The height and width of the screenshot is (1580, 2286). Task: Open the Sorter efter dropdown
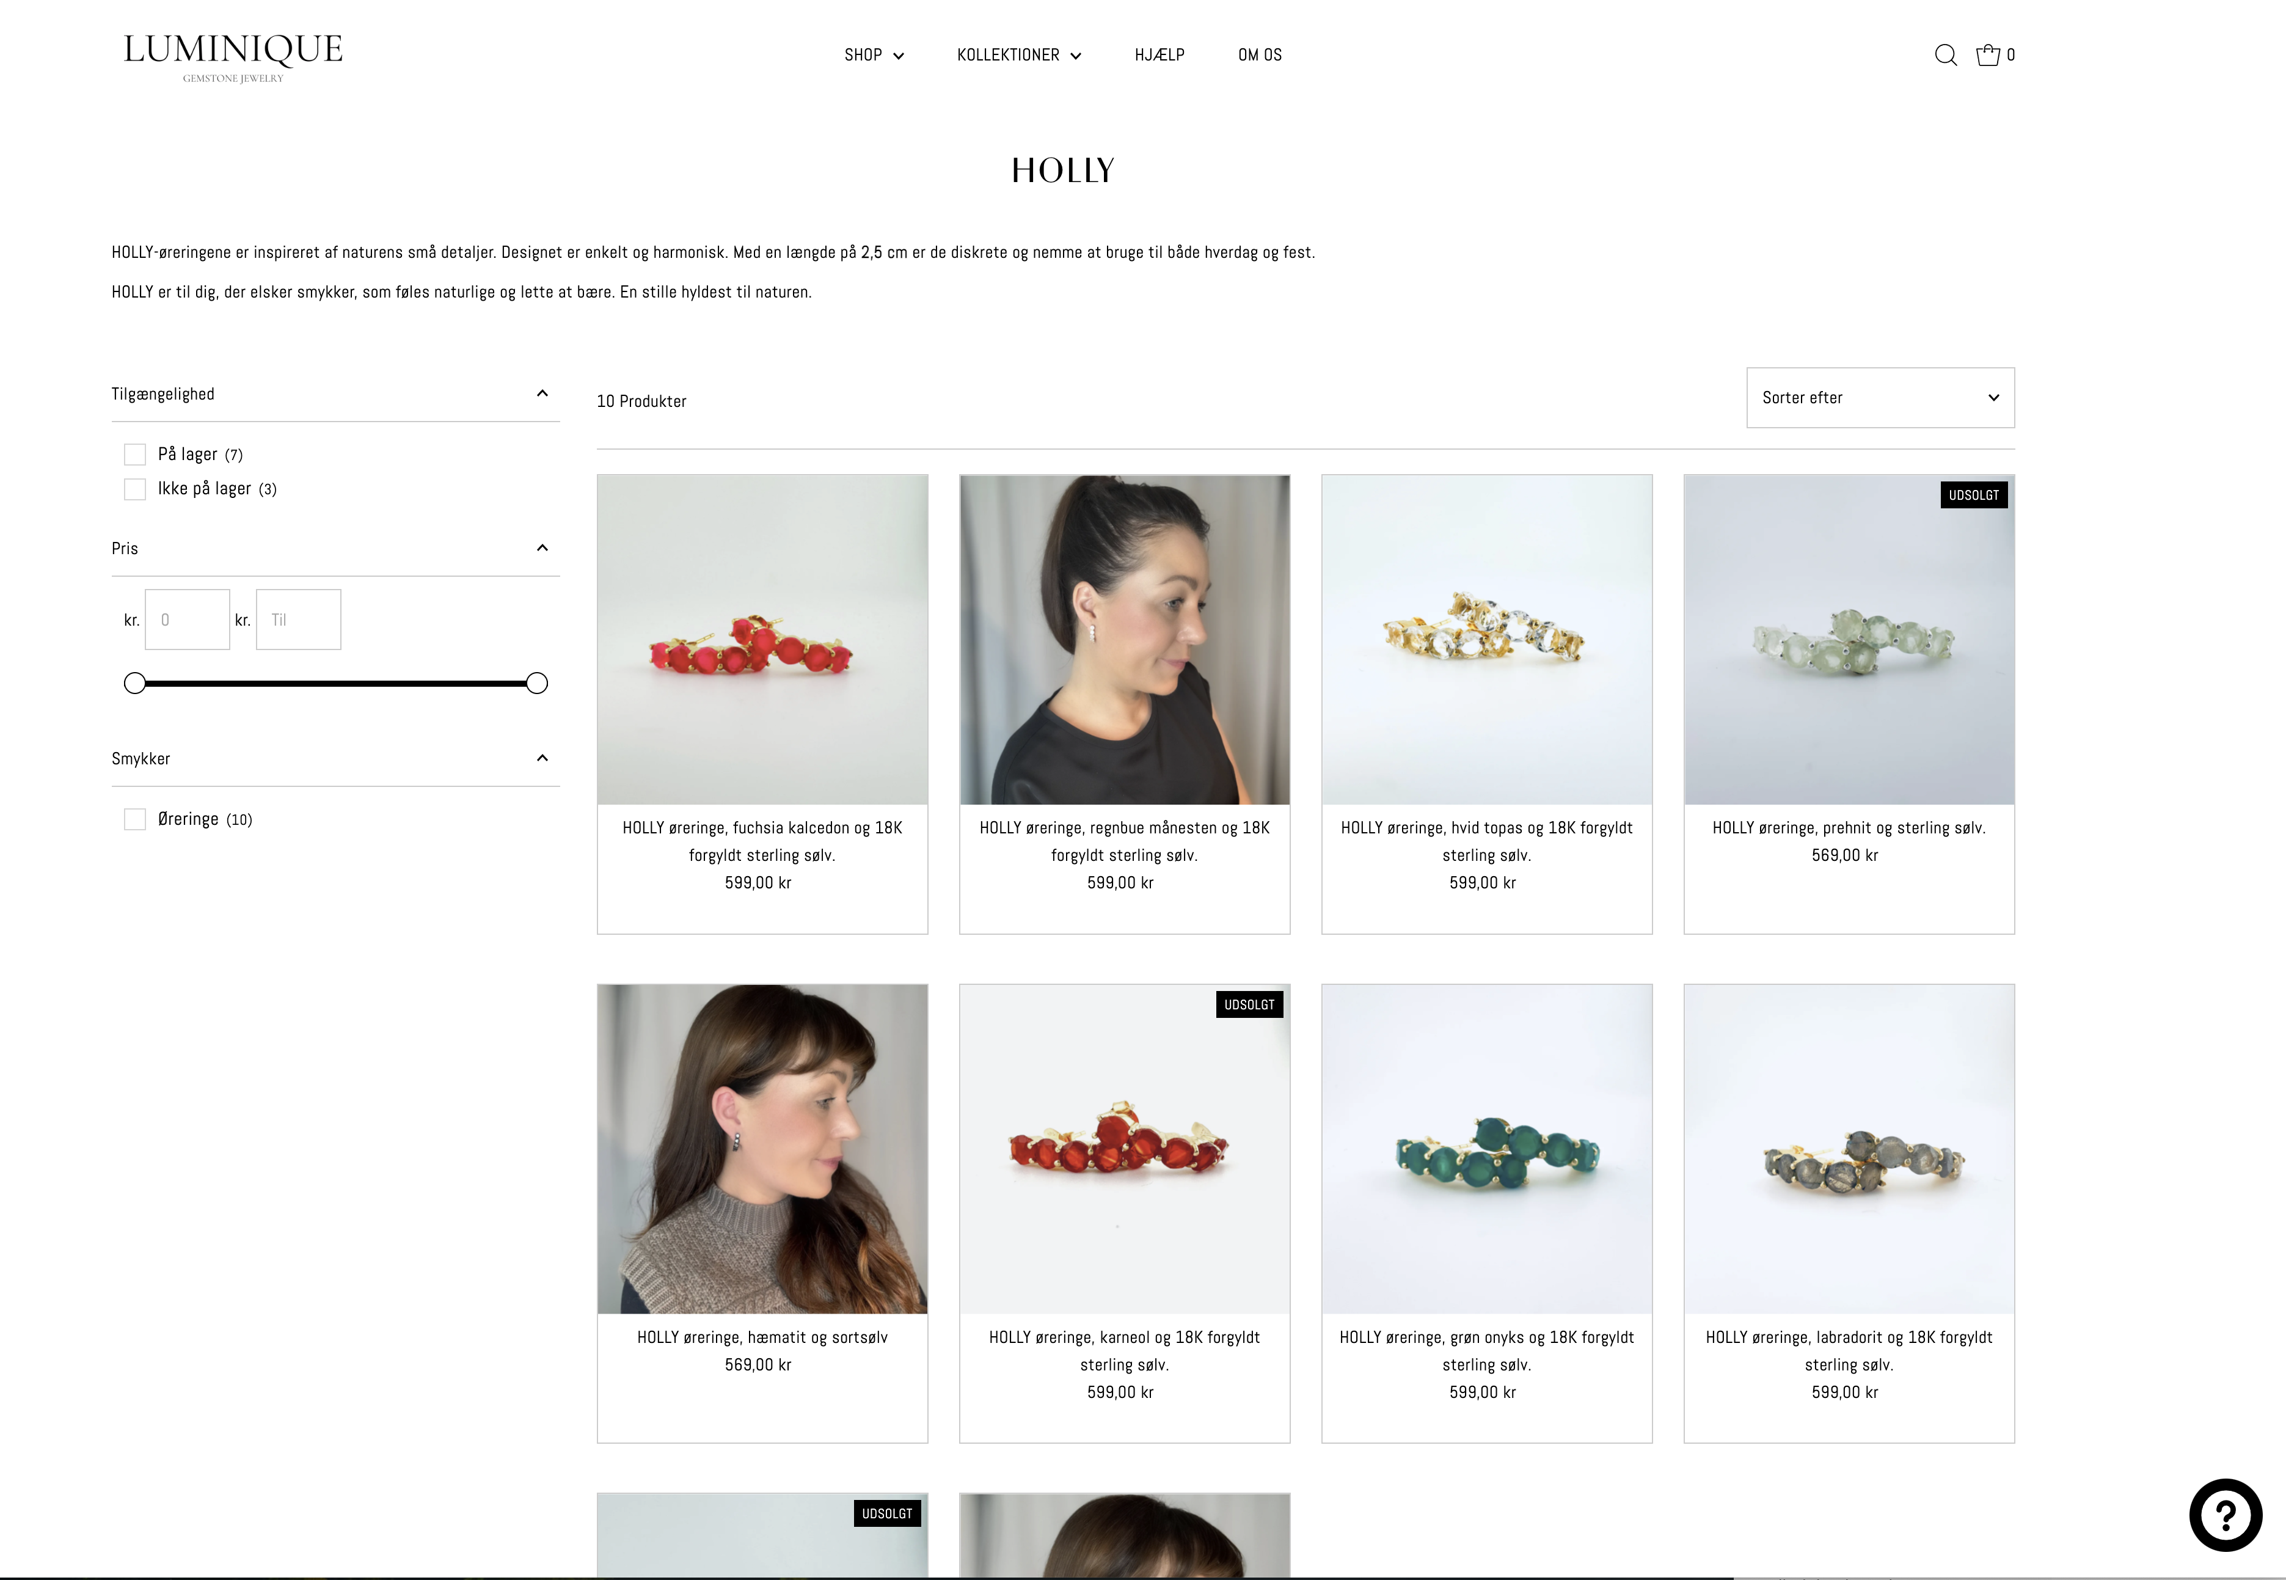pos(1880,398)
